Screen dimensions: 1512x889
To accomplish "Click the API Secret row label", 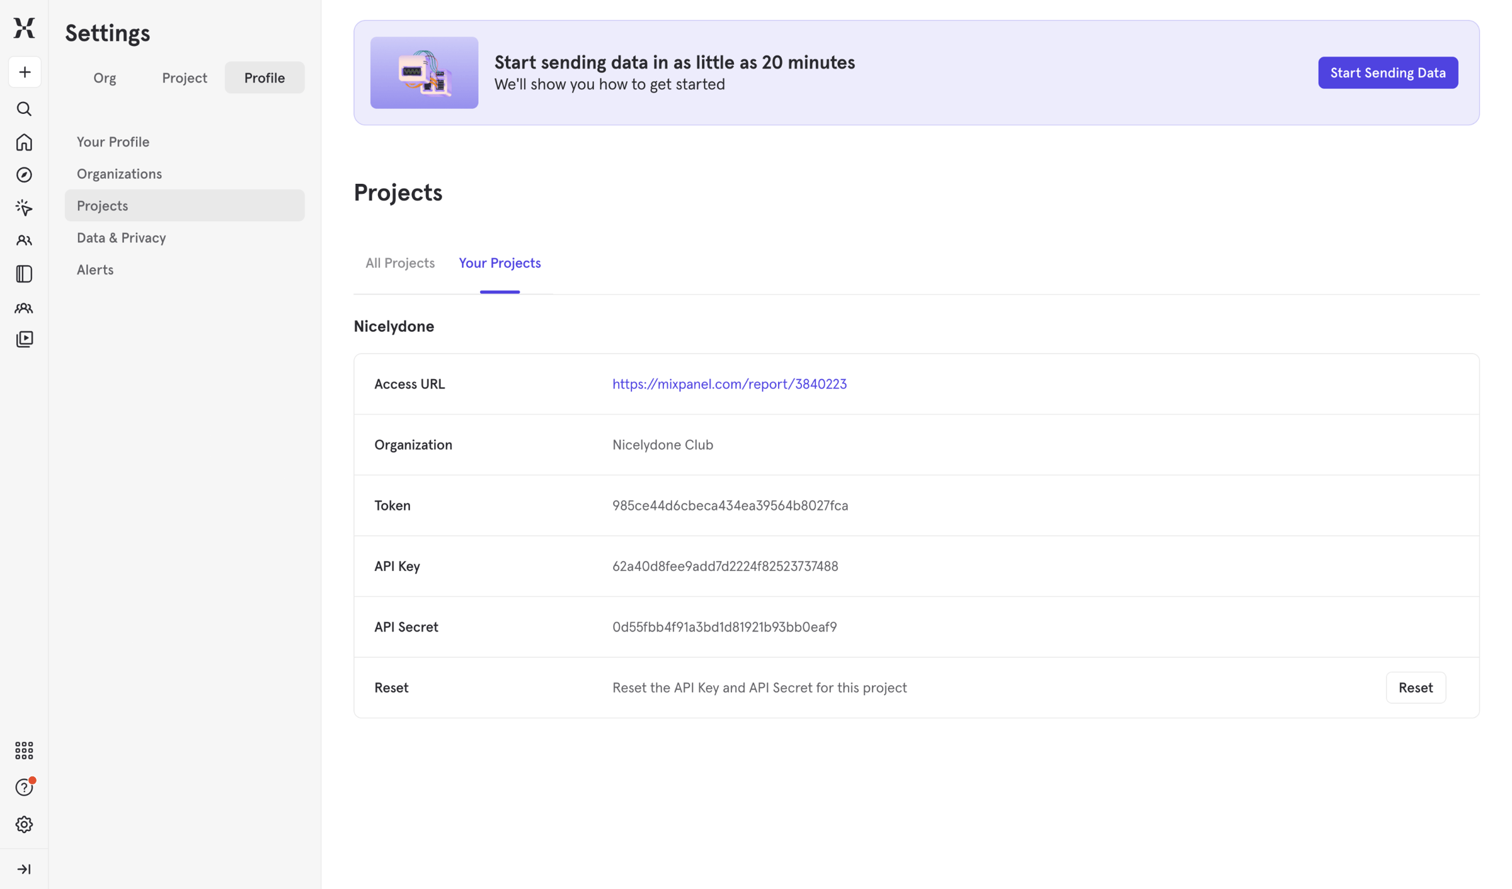I will (x=406, y=627).
